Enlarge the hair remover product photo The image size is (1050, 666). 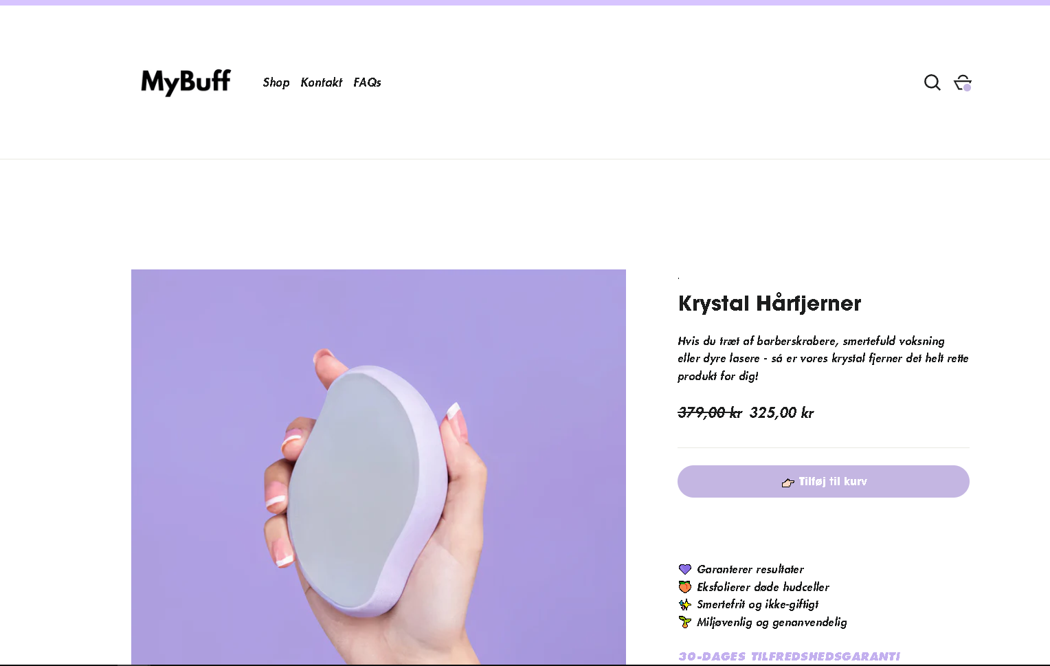379,467
